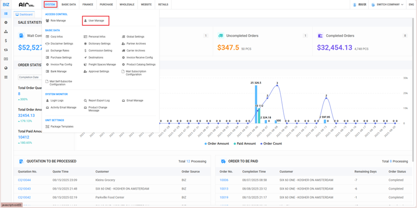Open order number 10006

coord(224,180)
